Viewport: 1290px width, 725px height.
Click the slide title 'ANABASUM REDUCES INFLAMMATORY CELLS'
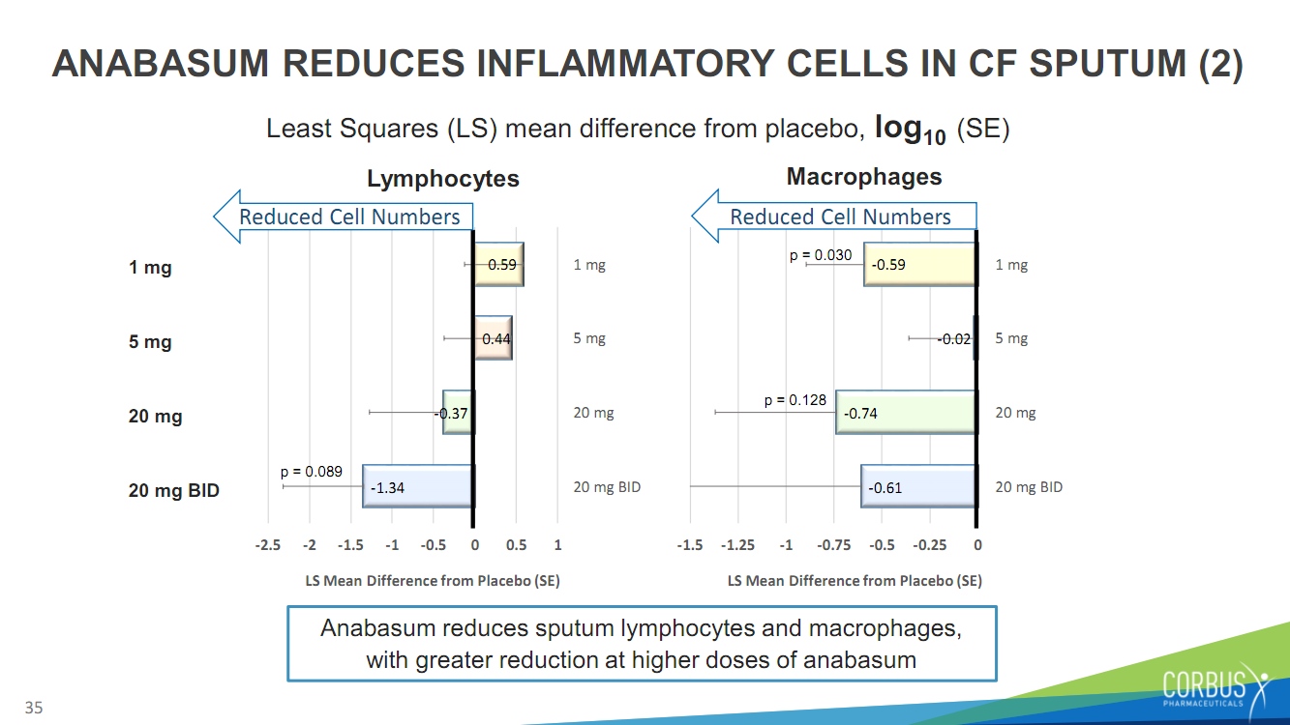click(646, 64)
